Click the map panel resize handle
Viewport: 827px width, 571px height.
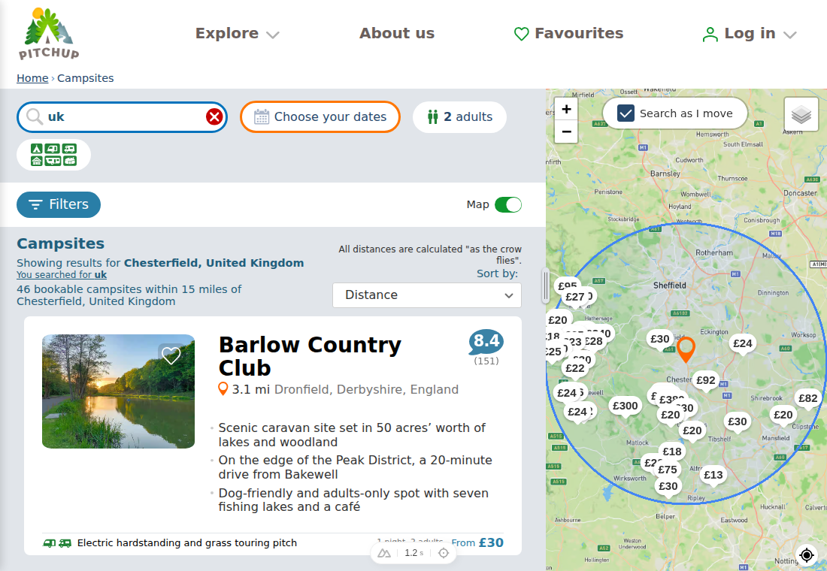coord(545,285)
